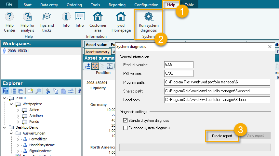Open Tips and tricks

point(46,21)
